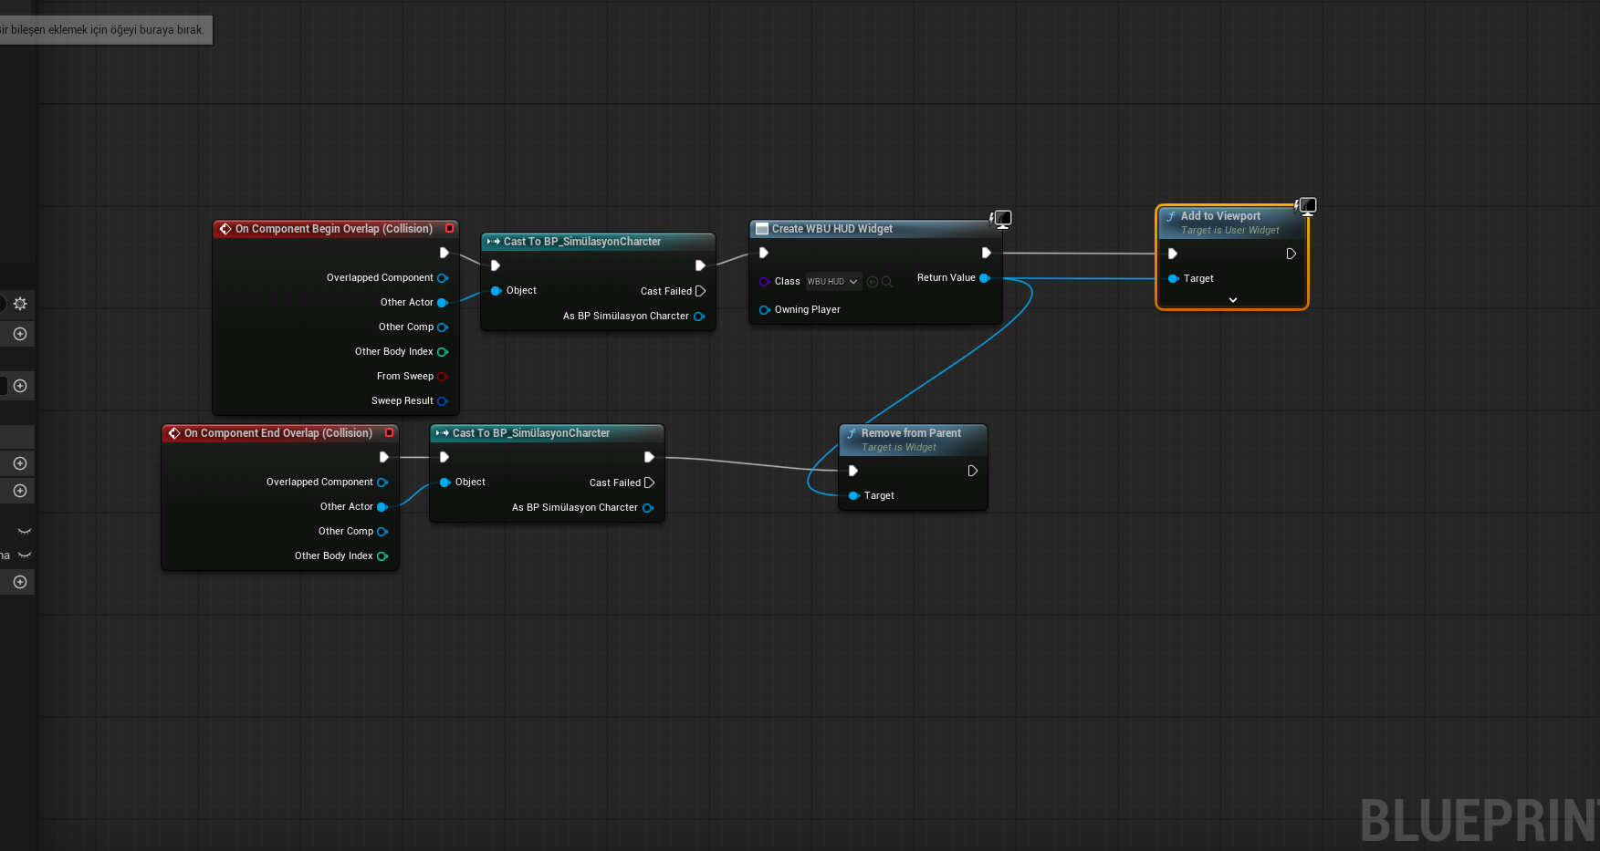Viewport: 1600px width, 851px height.
Task: Click the delegate pin on End Overlap node
Action: tap(389, 432)
